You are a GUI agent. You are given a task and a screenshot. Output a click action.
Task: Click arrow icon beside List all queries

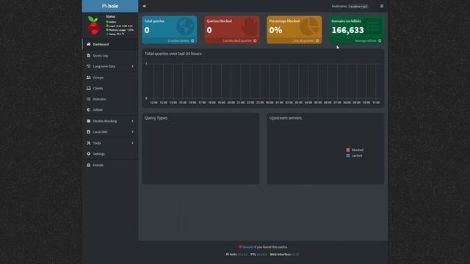coord(317,41)
